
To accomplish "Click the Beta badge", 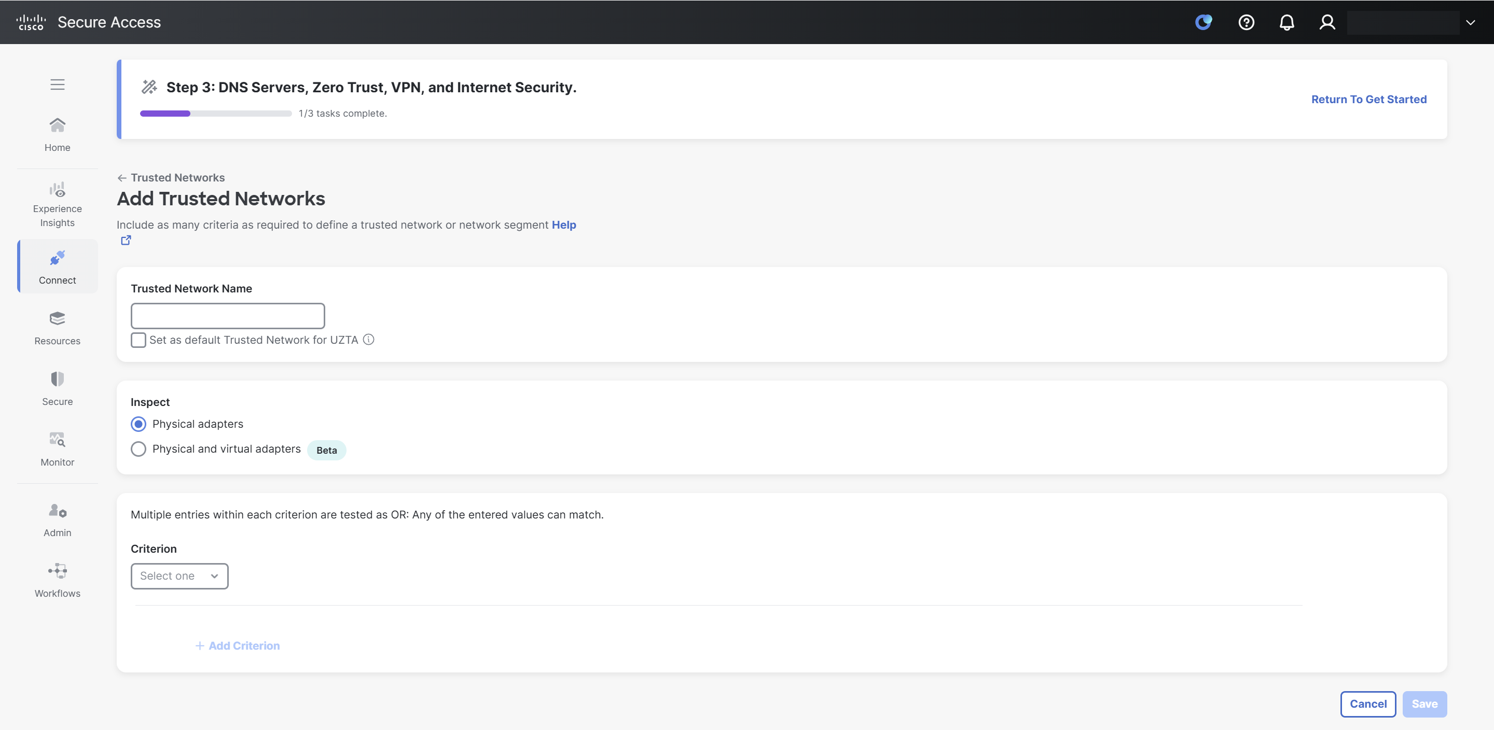I will [x=326, y=450].
